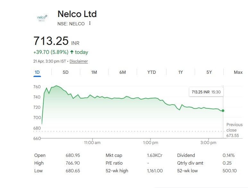Image resolution: width=248 pixels, height=188 pixels.
Task: View the 1Y chart range
Action: (x=181, y=72)
